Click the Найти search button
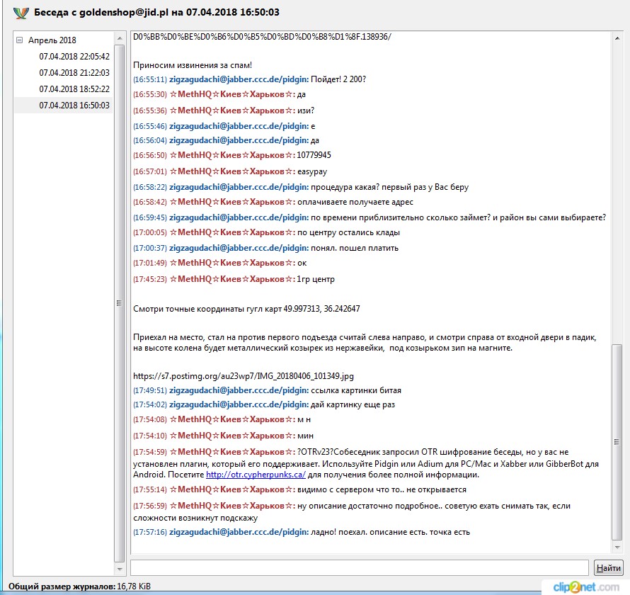The image size is (630, 595). [608, 568]
